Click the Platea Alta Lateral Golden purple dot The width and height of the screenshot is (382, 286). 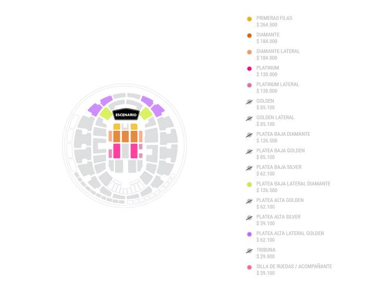249,234
